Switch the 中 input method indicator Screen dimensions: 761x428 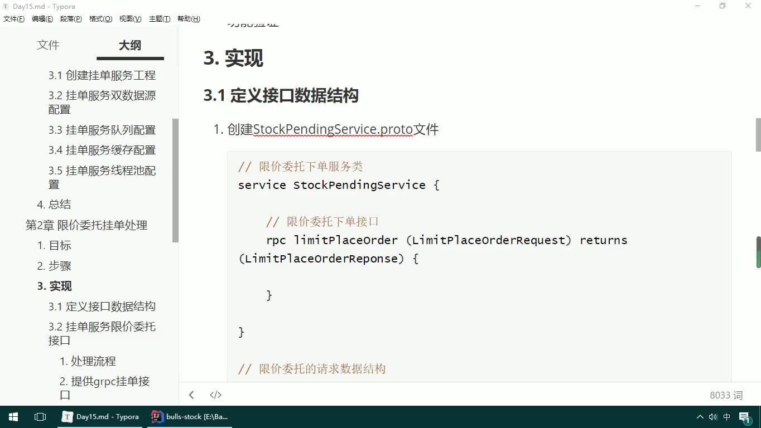click(x=727, y=417)
